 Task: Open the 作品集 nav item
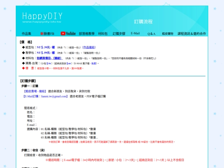pyautogui.click(x=27, y=34)
